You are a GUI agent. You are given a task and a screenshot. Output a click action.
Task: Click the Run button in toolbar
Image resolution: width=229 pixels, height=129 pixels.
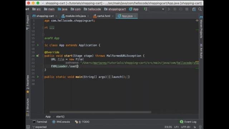click(x=169, y=9)
